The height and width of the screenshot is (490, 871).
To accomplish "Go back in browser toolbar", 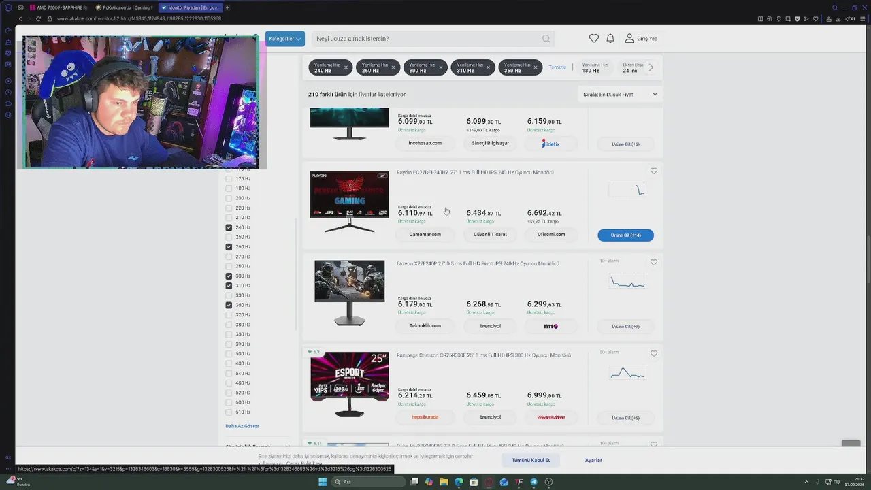I will point(20,18).
